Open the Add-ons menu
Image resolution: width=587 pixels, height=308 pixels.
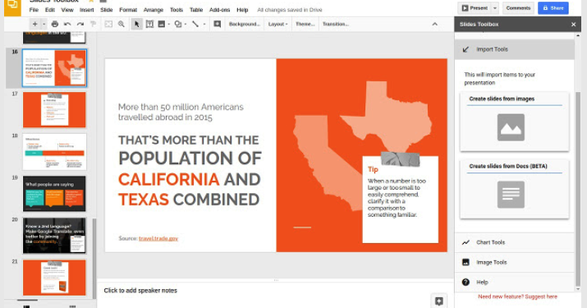[x=219, y=10]
